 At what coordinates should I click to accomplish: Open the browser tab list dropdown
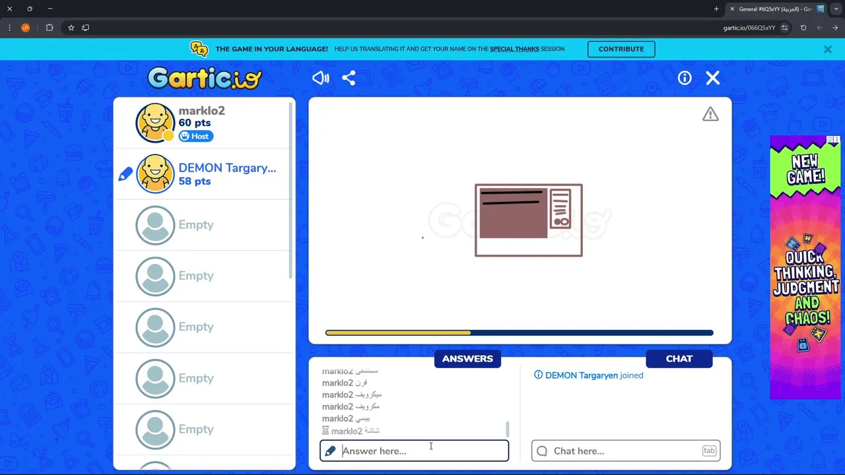click(x=836, y=9)
